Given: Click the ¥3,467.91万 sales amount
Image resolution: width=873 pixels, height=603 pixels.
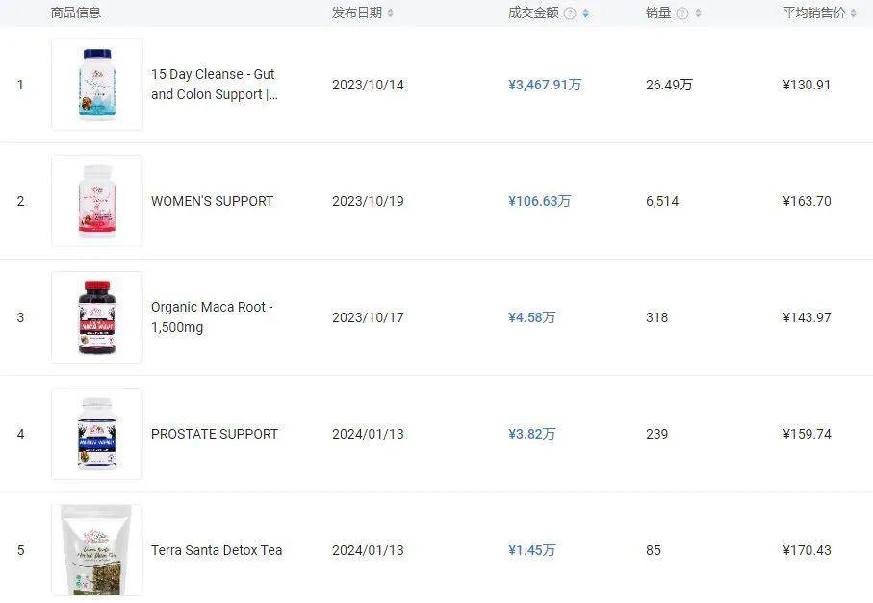Looking at the screenshot, I should point(545,85).
